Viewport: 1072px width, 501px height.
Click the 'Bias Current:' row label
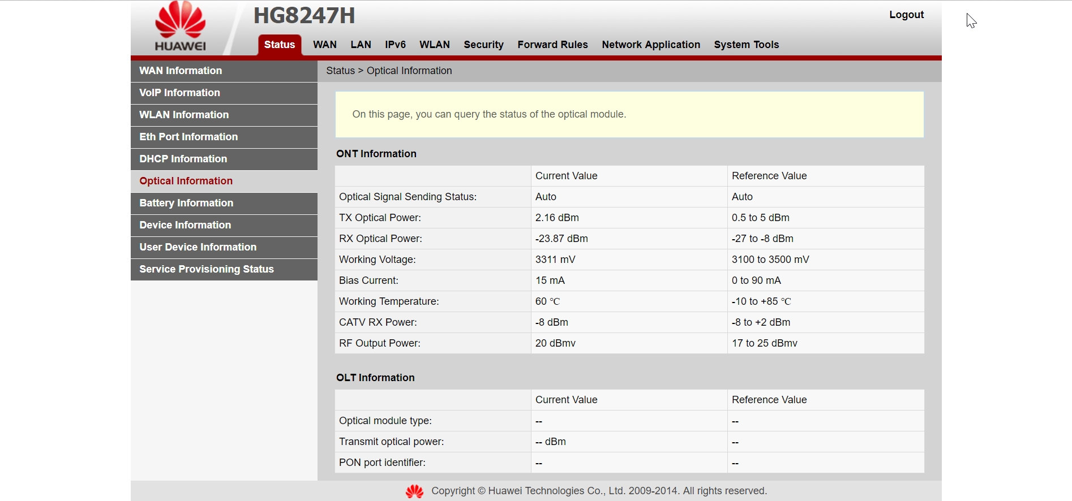368,280
